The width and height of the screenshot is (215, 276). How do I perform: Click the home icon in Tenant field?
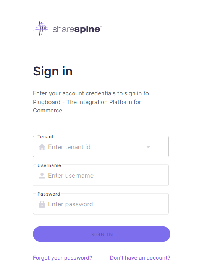point(42,147)
